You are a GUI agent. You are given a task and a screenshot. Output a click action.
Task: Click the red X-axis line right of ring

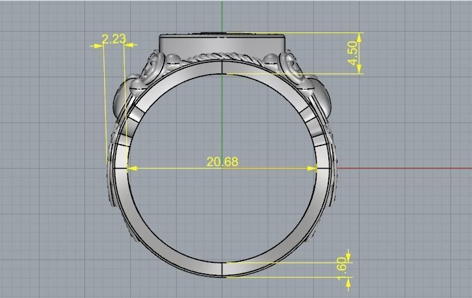click(404, 168)
